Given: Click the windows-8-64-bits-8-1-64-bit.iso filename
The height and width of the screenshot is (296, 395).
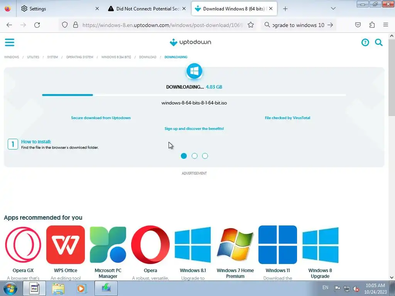Looking at the screenshot, I should click(194, 103).
